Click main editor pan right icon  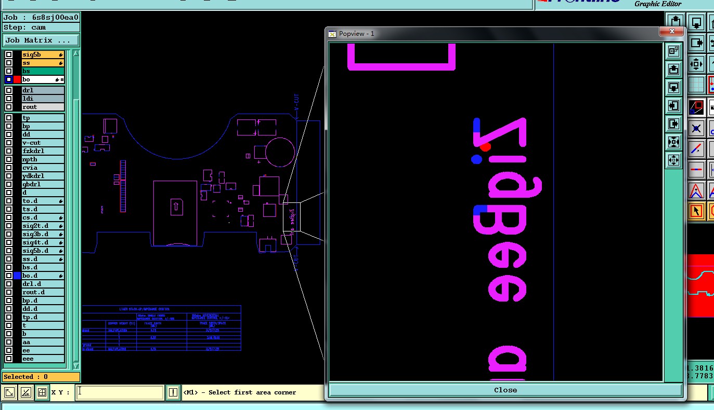[x=697, y=43]
